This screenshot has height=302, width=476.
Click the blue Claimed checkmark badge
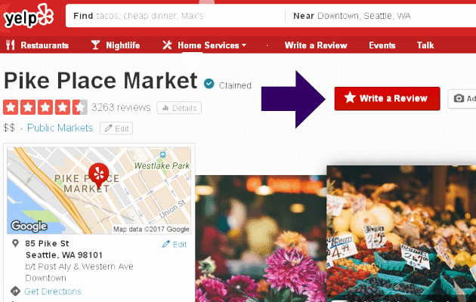[x=209, y=85]
